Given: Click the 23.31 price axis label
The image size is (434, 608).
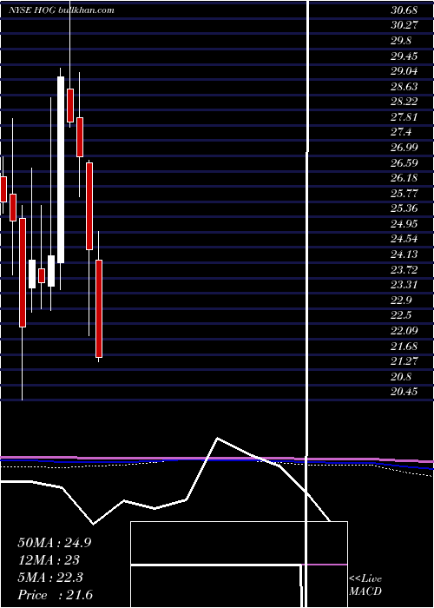Looking at the screenshot, I should [404, 285].
